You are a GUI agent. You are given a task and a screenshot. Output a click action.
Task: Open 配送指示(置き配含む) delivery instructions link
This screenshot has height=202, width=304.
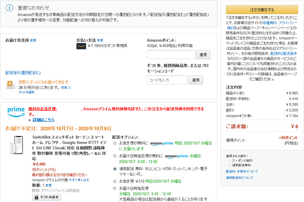[x=23, y=73]
